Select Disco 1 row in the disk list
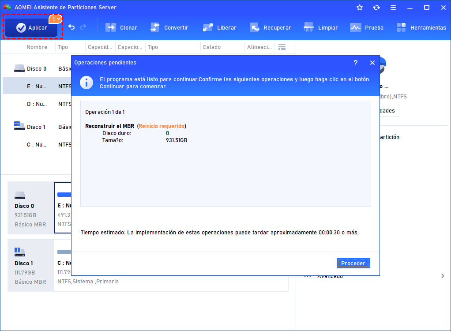This screenshot has height=331, width=451. coord(37,127)
